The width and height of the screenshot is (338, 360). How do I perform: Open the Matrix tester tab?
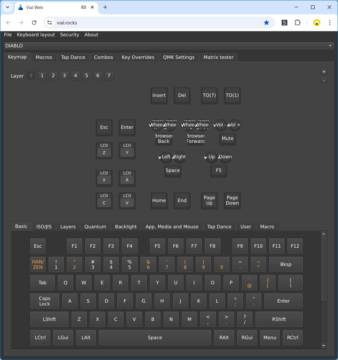218,57
